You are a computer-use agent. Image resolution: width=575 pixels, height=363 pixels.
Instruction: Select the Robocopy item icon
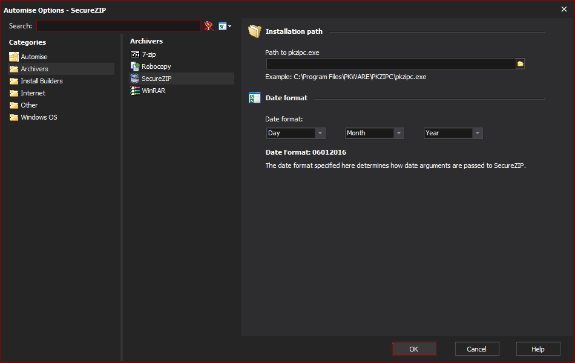(135, 66)
